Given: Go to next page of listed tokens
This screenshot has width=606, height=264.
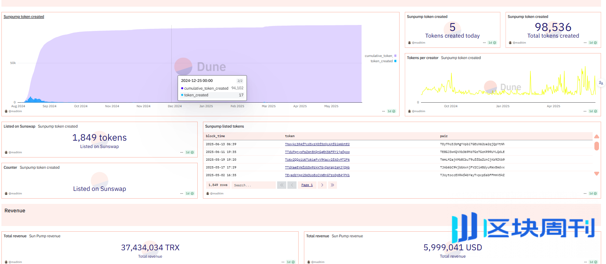Looking at the screenshot, I should click(x=322, y=185).
